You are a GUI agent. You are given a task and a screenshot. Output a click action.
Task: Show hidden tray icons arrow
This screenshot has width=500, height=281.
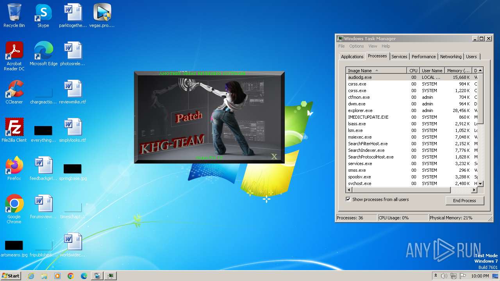tap(436, 276)
